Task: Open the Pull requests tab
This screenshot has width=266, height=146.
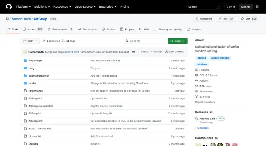Action: [60, 29]
